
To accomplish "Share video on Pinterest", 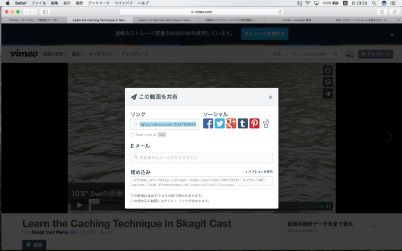I will (254, 123).
